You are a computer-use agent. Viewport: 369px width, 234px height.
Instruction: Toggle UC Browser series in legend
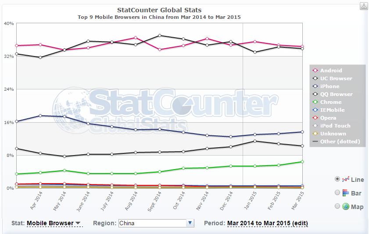[336, 78]
